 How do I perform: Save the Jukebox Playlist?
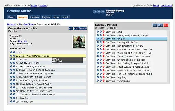click(160, 25)
